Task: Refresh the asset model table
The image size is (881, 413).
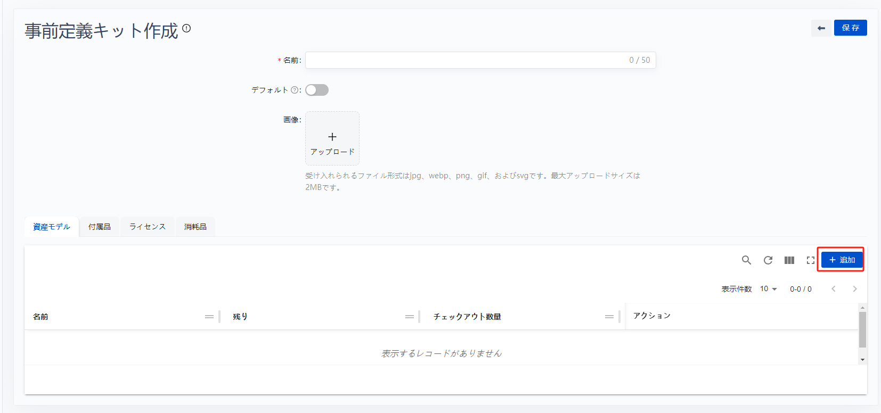Action: coord(768,260)
